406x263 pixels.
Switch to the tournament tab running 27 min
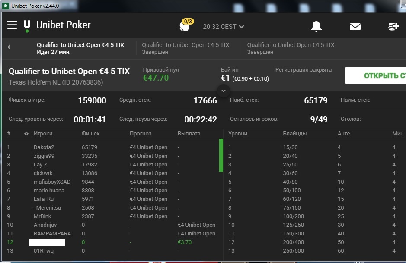click(x=80, y=48)
